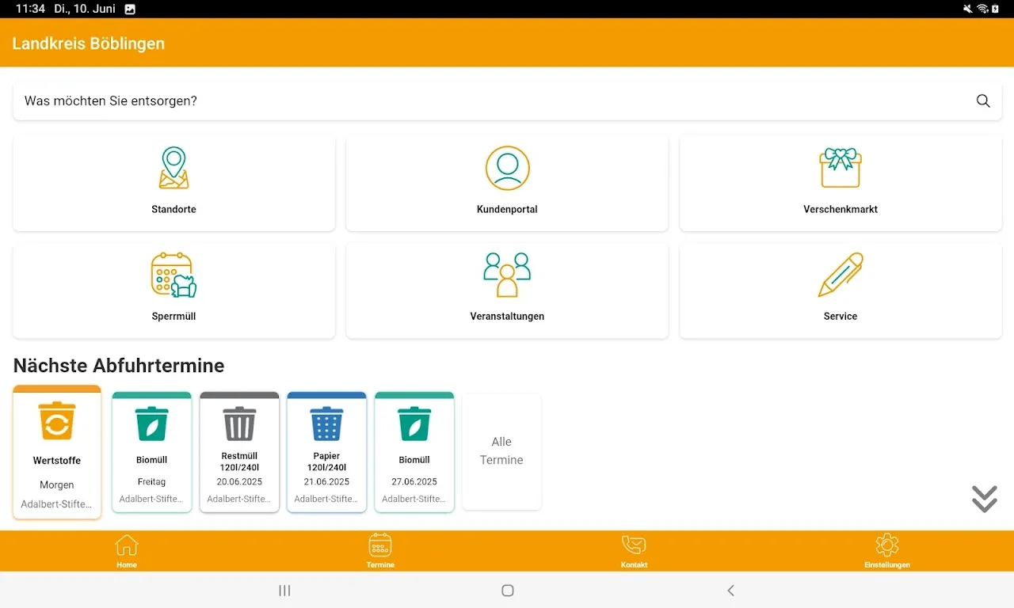This screenshot has height=608, width=1014.
Task: Open the Einstellungen tab
Action: (x=886, y=551)
